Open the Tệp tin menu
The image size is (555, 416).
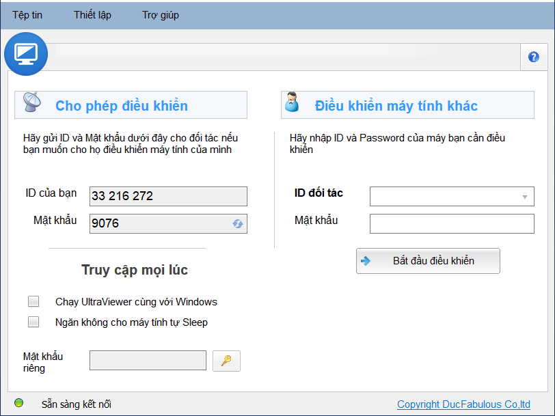tap(27, 15)
